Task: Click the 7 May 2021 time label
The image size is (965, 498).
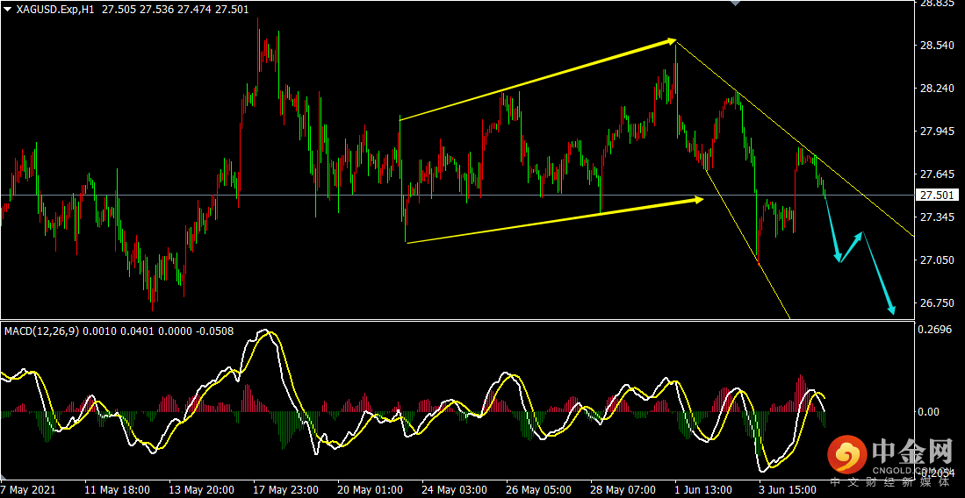Action: tap(29, 491)
